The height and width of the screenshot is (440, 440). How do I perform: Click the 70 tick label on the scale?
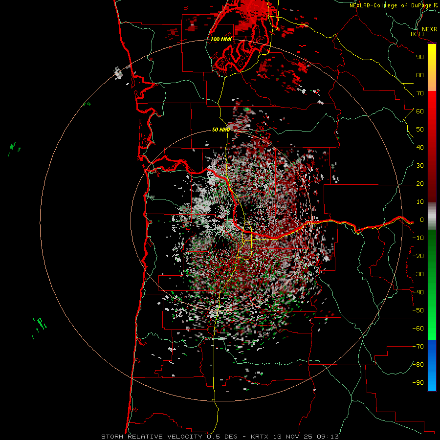coord(420,93)
